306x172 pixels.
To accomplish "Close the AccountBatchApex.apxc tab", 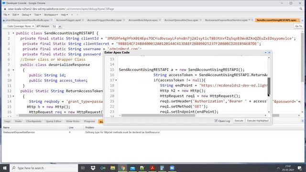I will point(160,20).
